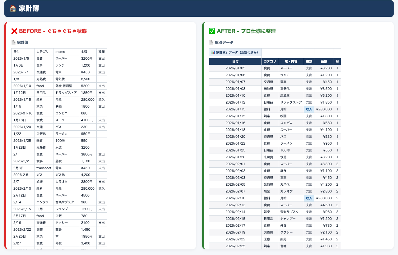The height and width of the screenshot is (255, 398).
Task: Select the '¥2,100' amount cell
Action: point(324,232)
